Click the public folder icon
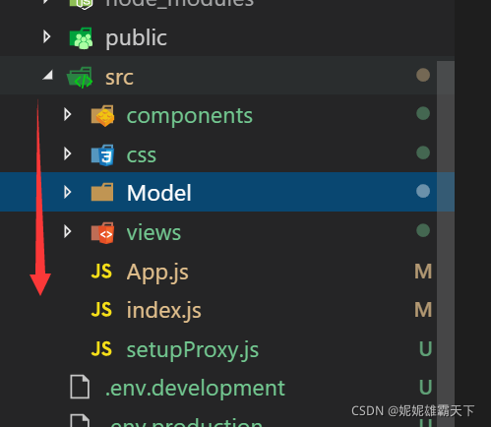 click(x=81, y=38)
